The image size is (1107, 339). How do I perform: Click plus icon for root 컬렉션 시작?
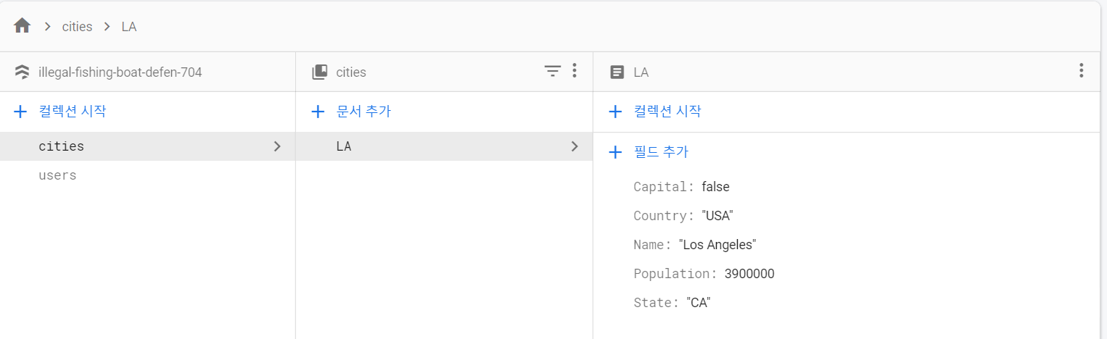[x=20, y=112]
